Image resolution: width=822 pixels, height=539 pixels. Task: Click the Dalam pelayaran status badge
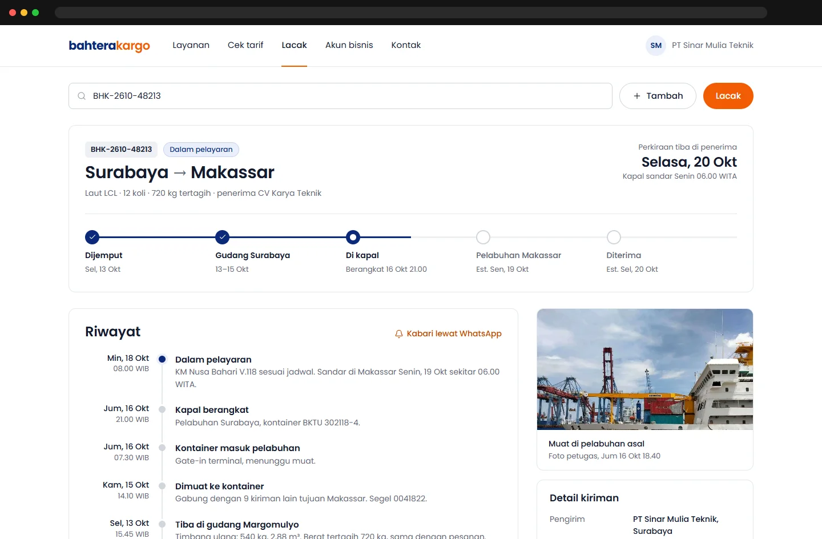[x=201, y=150]
